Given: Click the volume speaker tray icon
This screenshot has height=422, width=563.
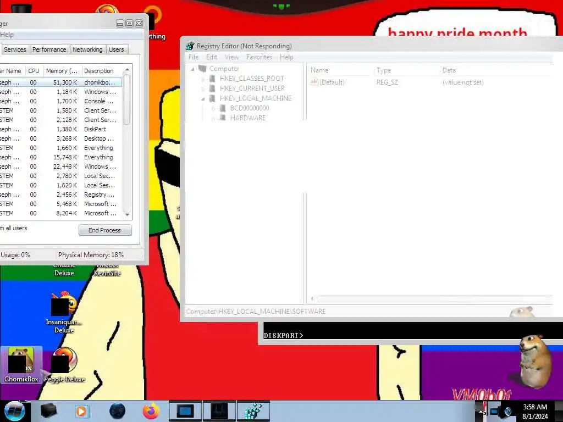Looking at the screenshot, I should pos(507,412).
